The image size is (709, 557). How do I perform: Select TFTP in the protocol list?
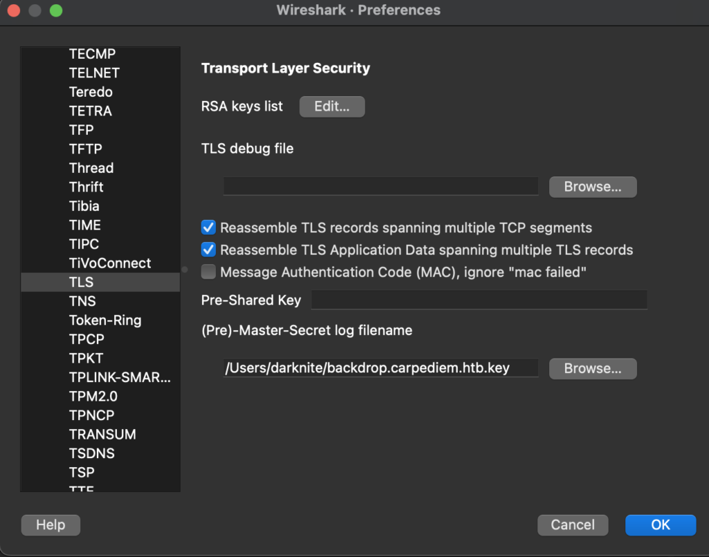[86, 149]
